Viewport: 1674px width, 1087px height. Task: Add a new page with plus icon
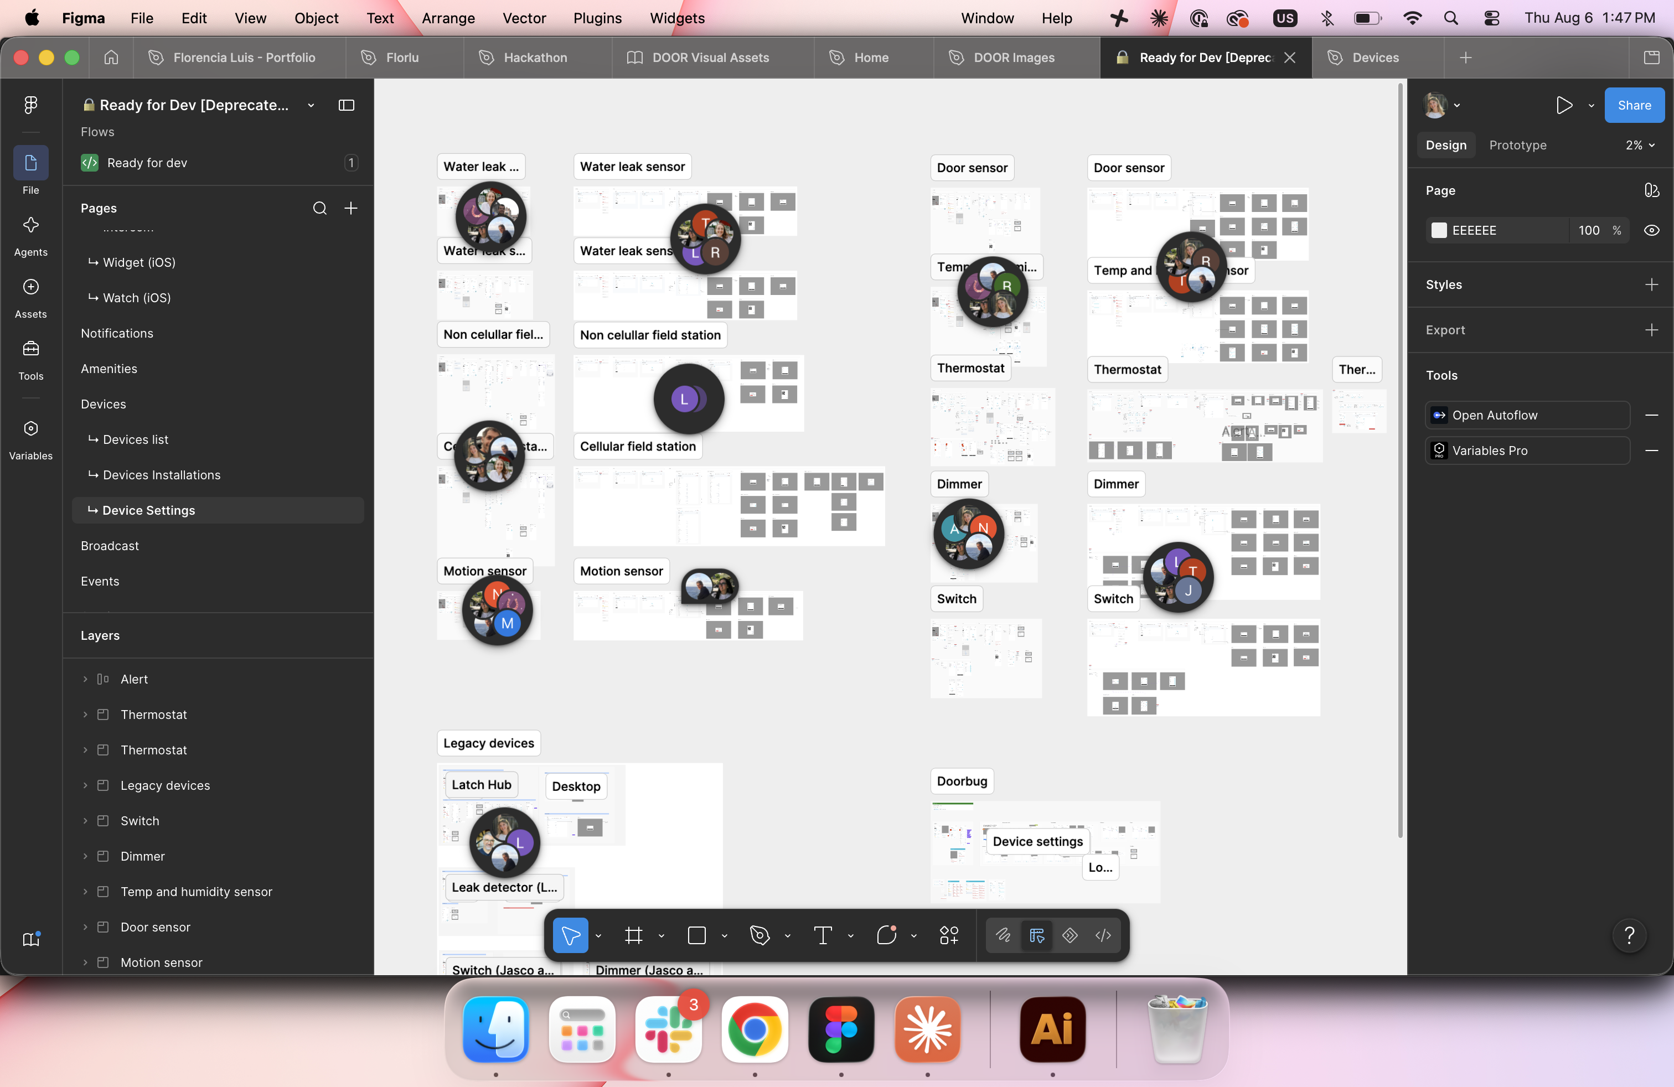[351, 208]
